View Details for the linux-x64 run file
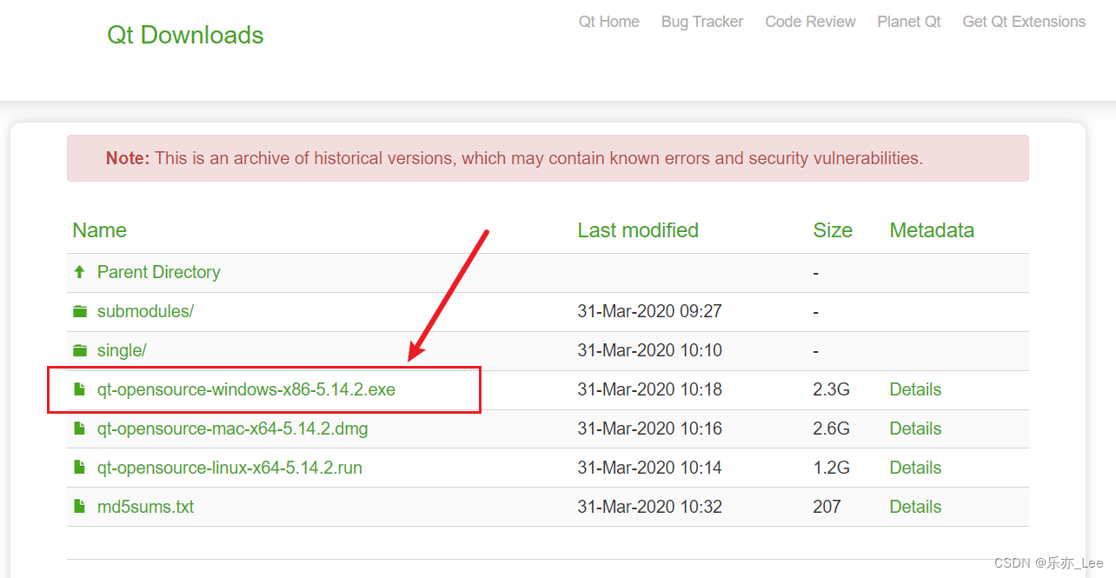 click(x=915, y=468)
